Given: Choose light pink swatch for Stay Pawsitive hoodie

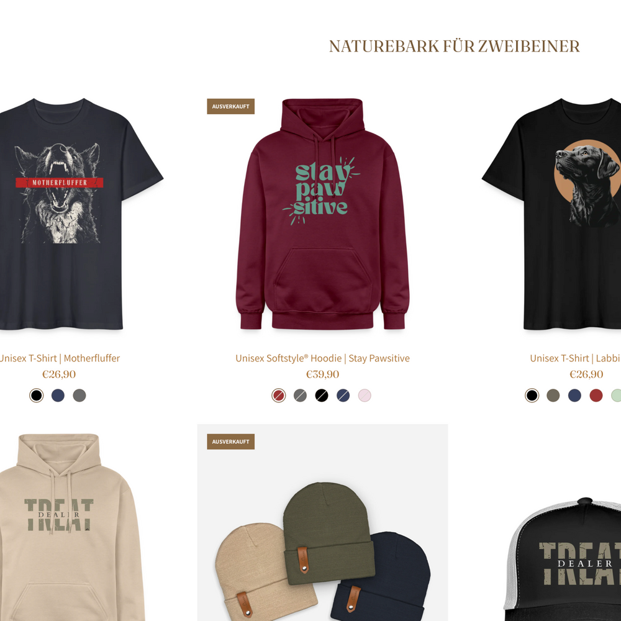Looking at the screenshot, I should pos(365,395).
